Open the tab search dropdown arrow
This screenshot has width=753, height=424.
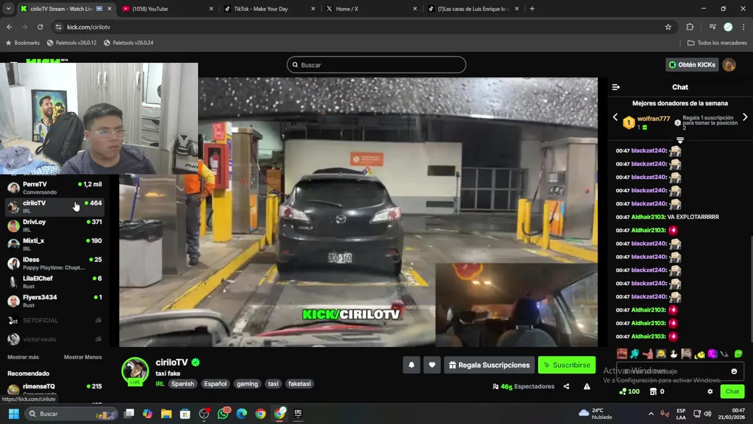(8, 9)
